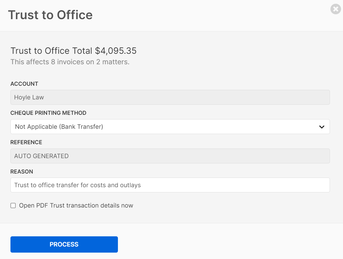The image size is (343, 259).
Task: Select the Not Applicable (Bank Transfer) option text
Action: click(x=59, y=126)
